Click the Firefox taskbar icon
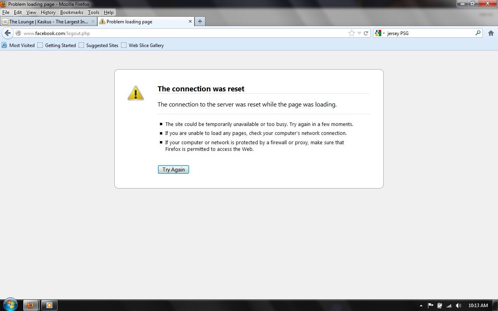Image resolution: width=498 pixels, height=311 pixels. click(x=30, y=305)
